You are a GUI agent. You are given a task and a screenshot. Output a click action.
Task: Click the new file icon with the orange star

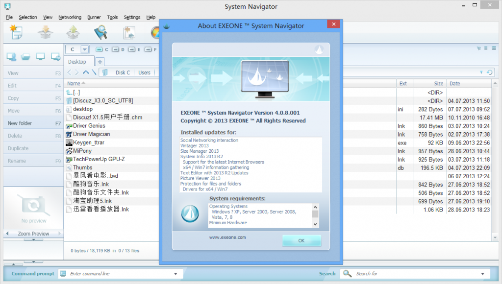click(x=16, y=32)
